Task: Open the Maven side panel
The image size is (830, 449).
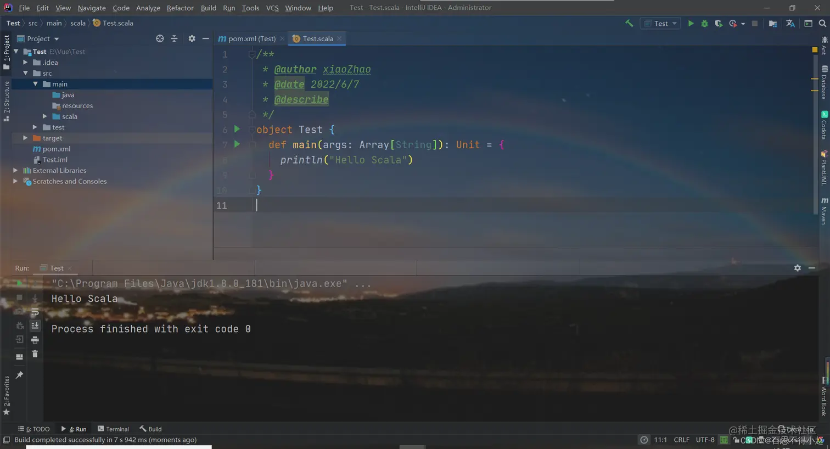Action: coord(825,211)
